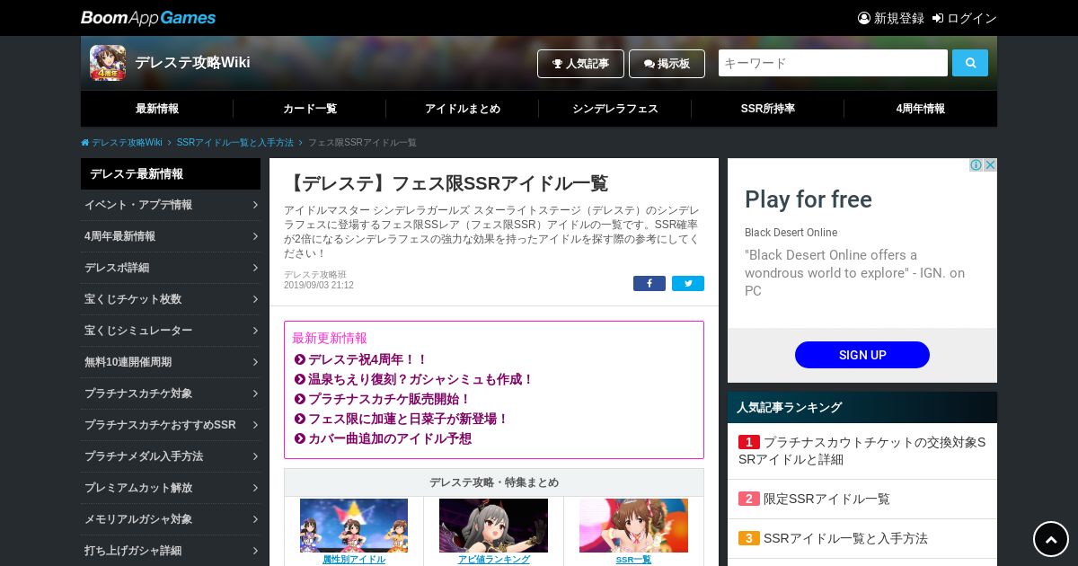This screenshot has height=566, width=1078.
Task: Click 人気記事ランキング header
Action: 862,408
